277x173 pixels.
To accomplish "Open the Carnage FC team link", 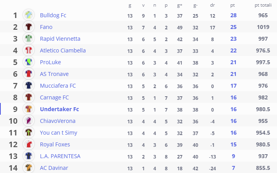I will click(54, 97).
